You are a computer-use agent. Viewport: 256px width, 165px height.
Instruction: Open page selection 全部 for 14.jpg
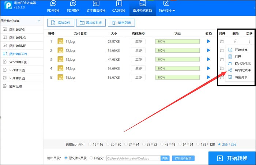138,68
